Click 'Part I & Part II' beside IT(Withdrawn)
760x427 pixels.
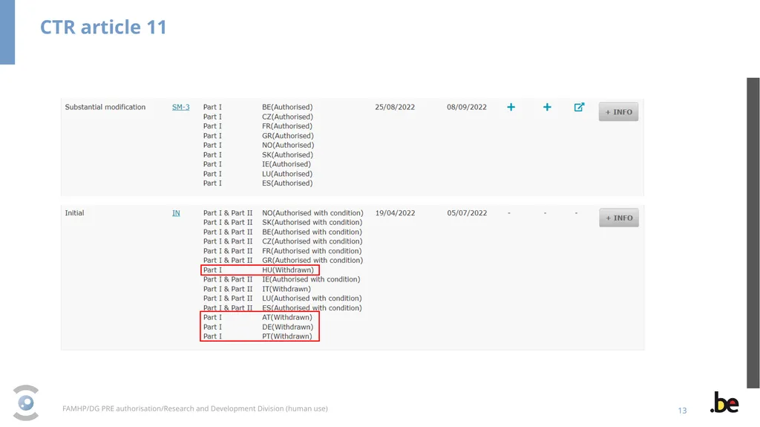[x=228, y=289]
